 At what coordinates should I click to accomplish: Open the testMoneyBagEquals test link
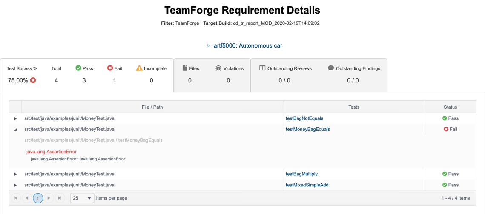[x=308, y=129]
